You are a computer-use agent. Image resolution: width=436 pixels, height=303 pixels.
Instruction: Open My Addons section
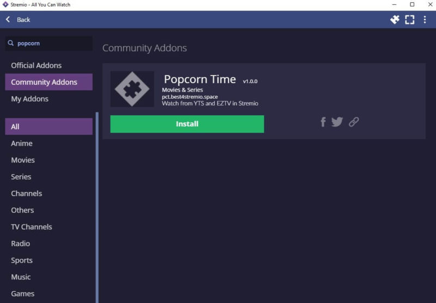(x=49, y=99)
